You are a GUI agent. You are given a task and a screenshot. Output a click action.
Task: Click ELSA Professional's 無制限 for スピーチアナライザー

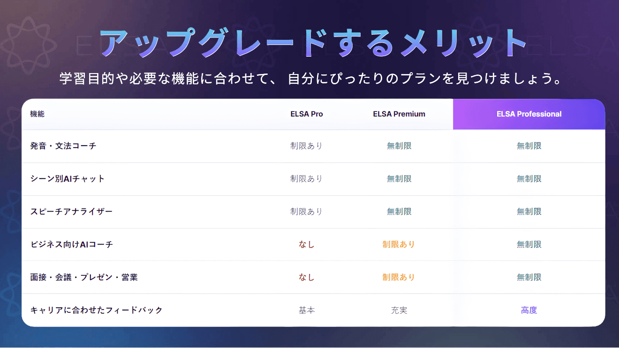click(529, 212)
